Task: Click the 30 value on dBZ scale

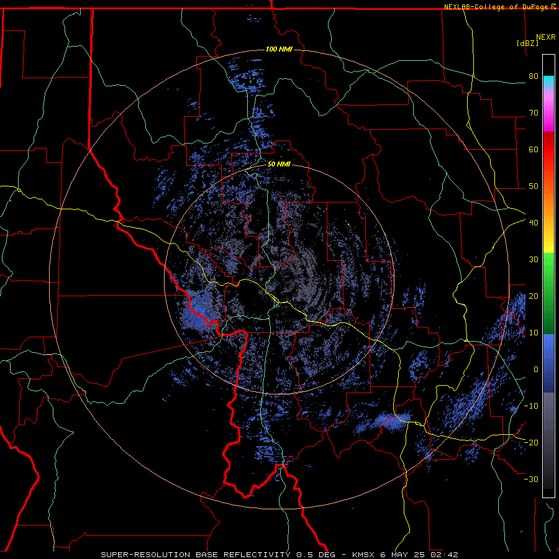Action: (534, 260)
